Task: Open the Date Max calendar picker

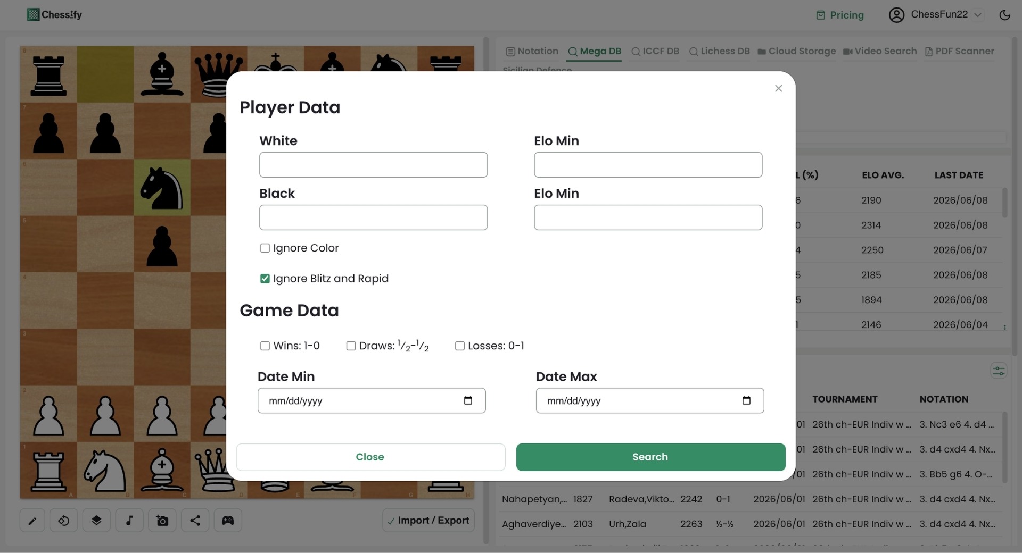Action: (x=746, y=400)
